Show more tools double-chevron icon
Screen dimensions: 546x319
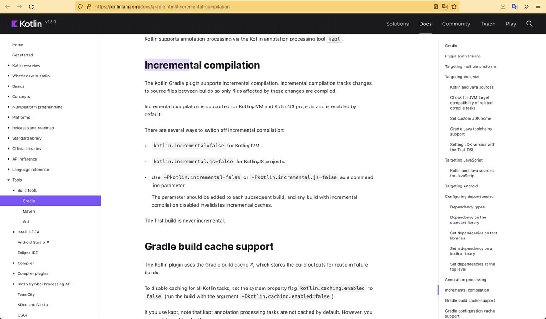[526, 7]
